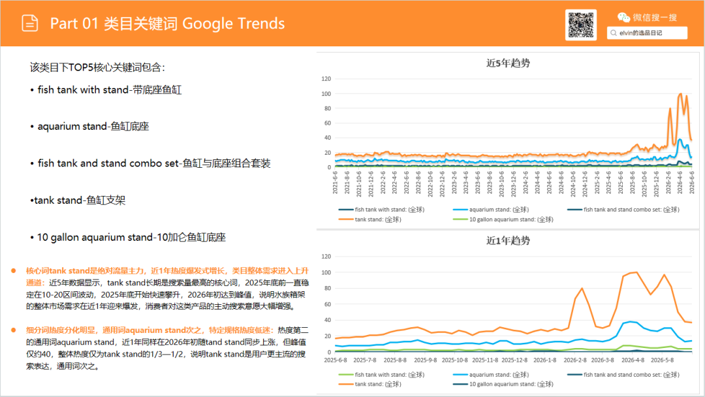Click the orange tank stand peak in 近5年趋势 chart

[681, 94]
